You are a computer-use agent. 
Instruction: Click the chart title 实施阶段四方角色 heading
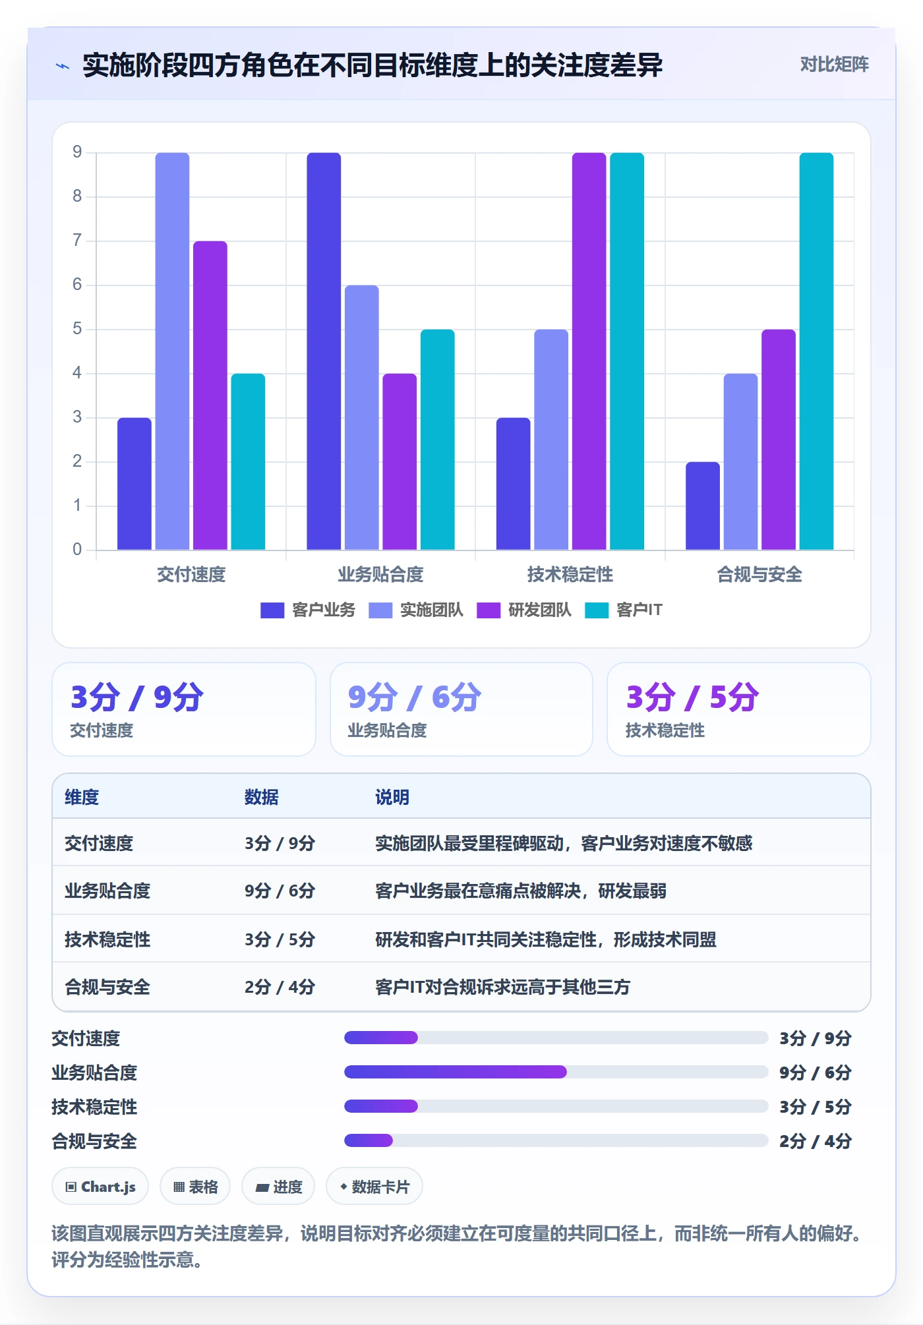pos(372,65)
